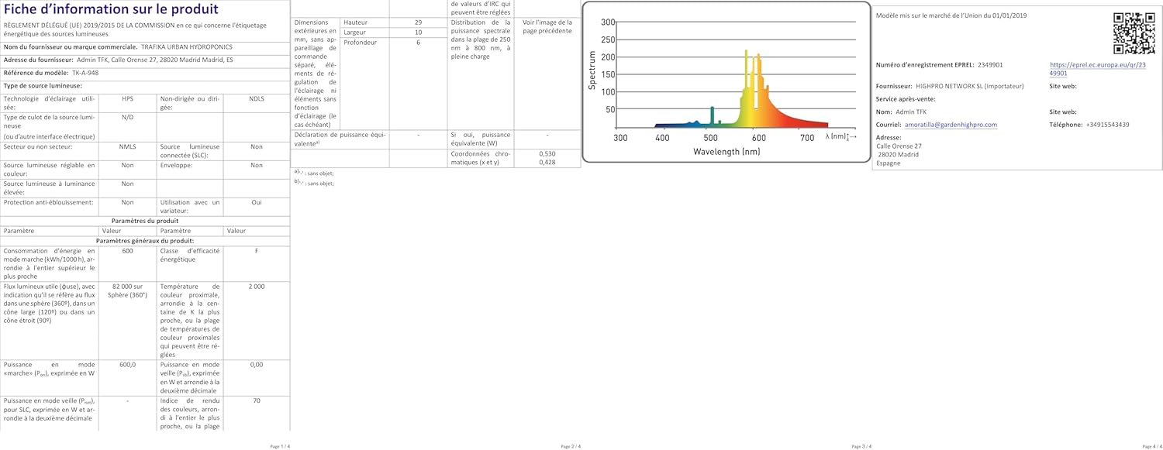Select the EPREL registration number '2349901'
This screenshot has height=450, width=1163.
pyautogui.click(x=990, y=65)
